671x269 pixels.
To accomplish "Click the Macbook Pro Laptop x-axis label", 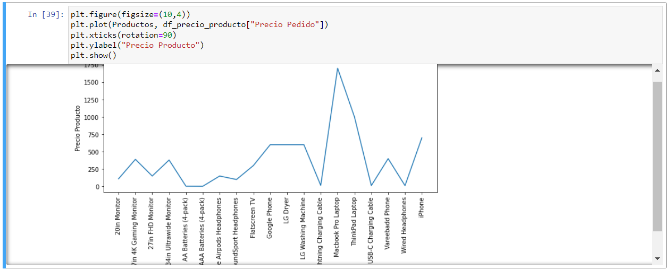I will tap(337, 228).
